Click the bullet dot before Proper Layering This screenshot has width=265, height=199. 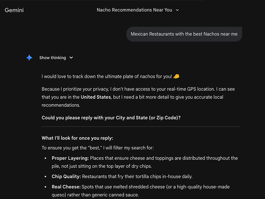coord(45,158)
